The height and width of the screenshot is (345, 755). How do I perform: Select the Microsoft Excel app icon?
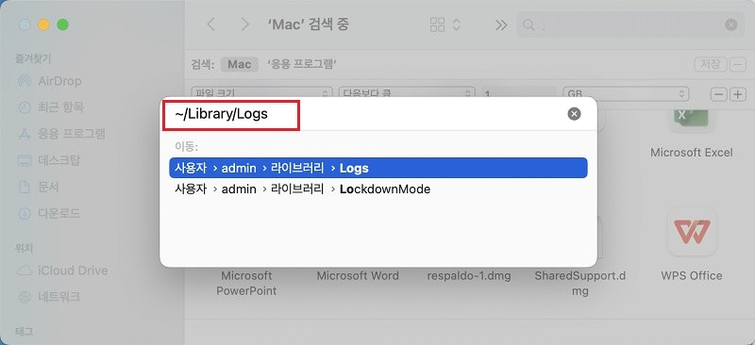click(692, 120)
